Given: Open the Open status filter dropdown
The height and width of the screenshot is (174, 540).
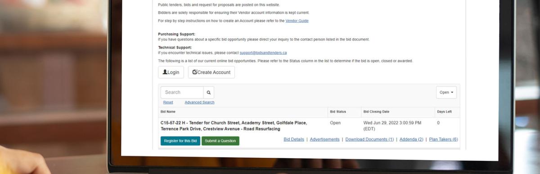Looking at the screenshot, I should coord(446,92).
